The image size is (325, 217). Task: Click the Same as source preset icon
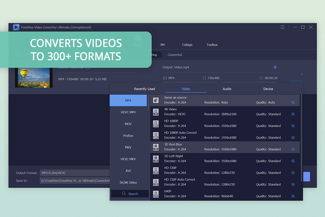tap(156, 100)
